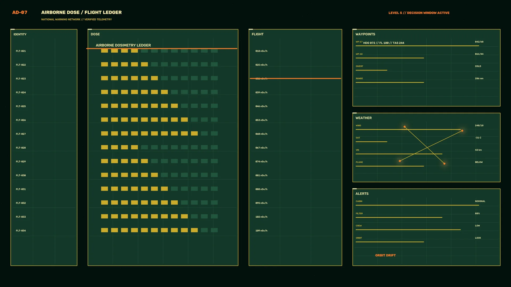Click the 42 km visibility value
The width and height of the screenshot is (511, 287).
(478, 150)
